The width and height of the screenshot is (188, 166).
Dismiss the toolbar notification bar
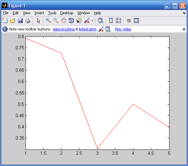click(184, 29)
